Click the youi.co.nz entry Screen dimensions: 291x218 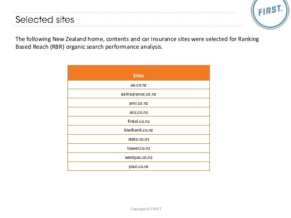point(139,166)
